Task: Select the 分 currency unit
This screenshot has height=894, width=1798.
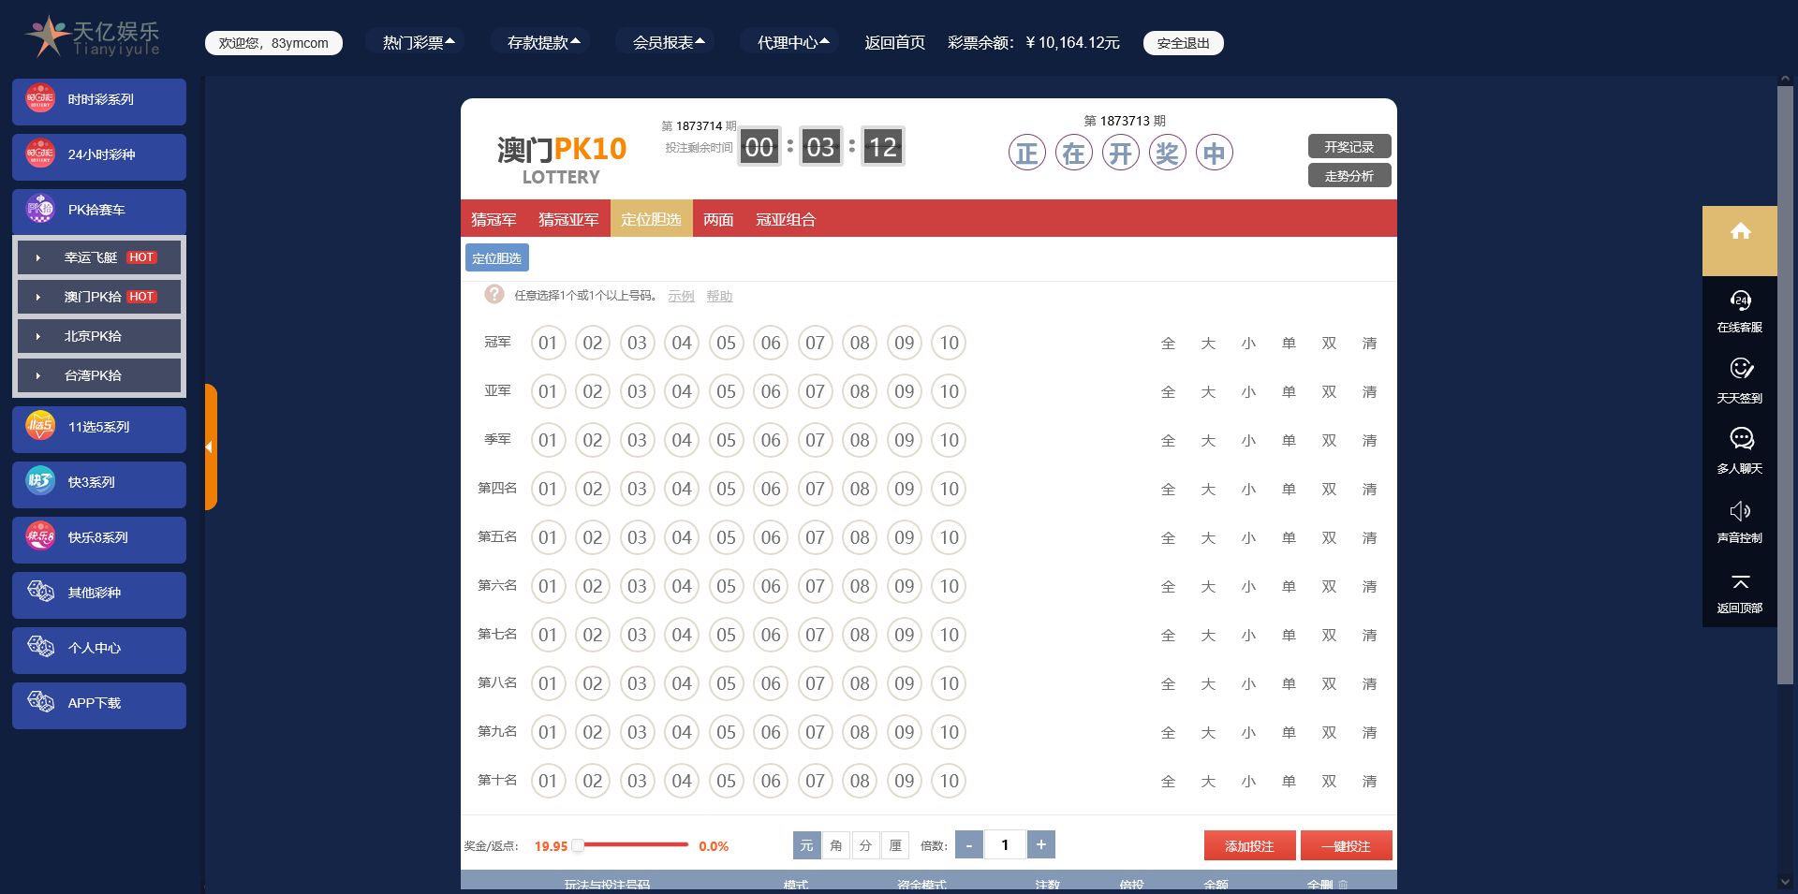Action: tap(865, 845)
